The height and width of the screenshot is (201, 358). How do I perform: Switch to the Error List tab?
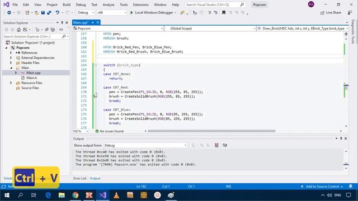point(79,179)
